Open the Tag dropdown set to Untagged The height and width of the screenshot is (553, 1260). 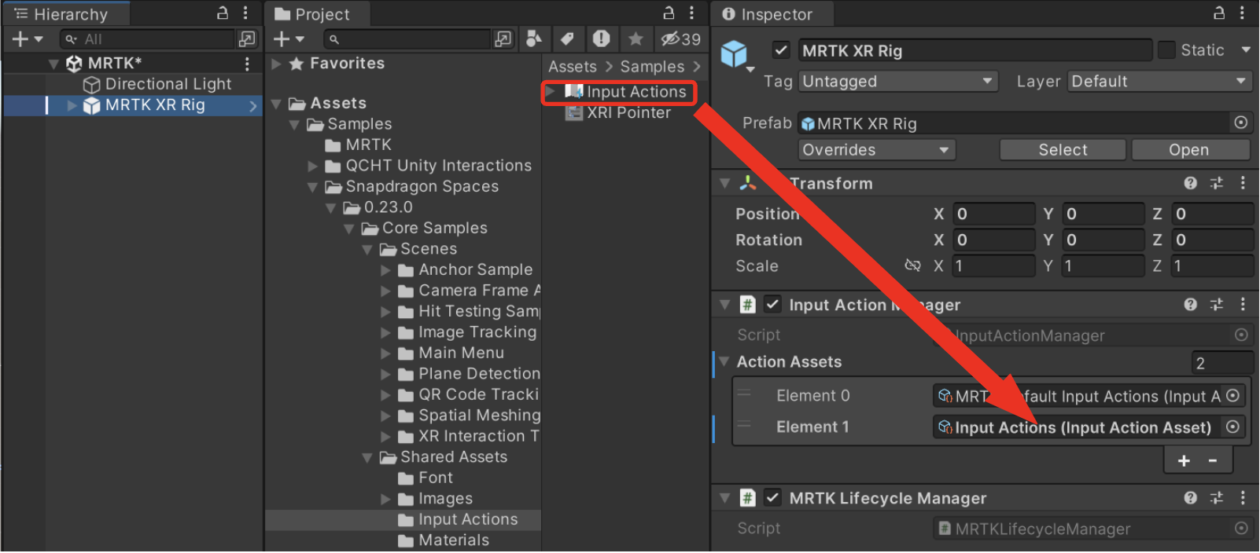tap(898, 82)
